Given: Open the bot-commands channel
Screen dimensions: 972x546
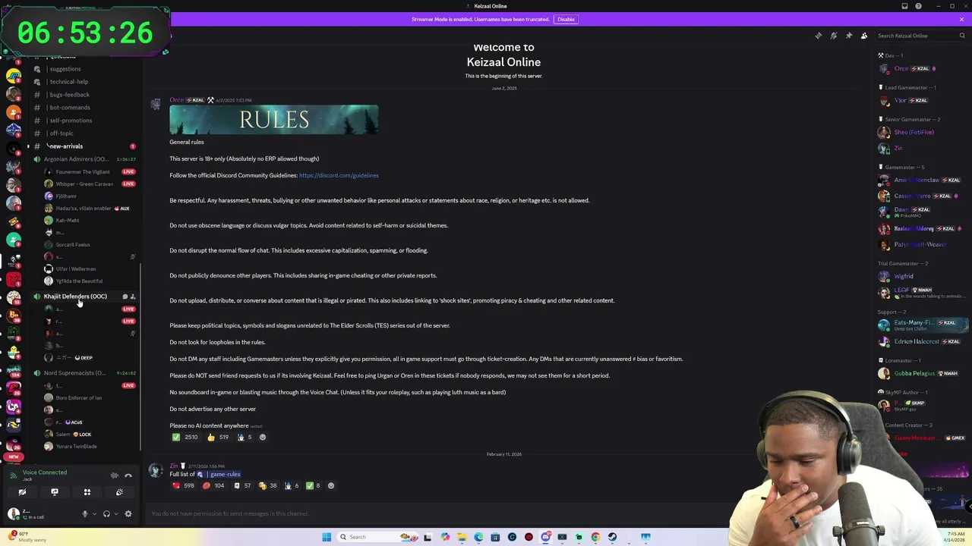Looking at the screenshot, I should (70, 108).
